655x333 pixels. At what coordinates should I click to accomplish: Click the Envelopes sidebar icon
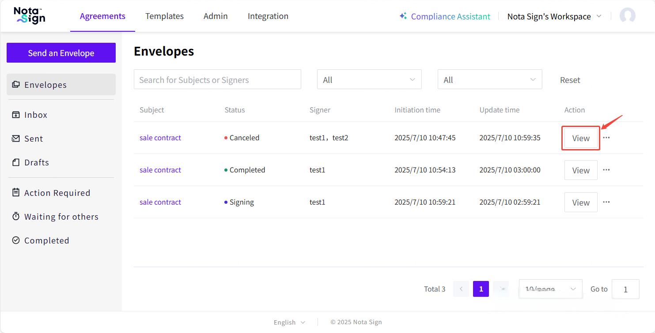pyautogui.click(x=16, y=85)
